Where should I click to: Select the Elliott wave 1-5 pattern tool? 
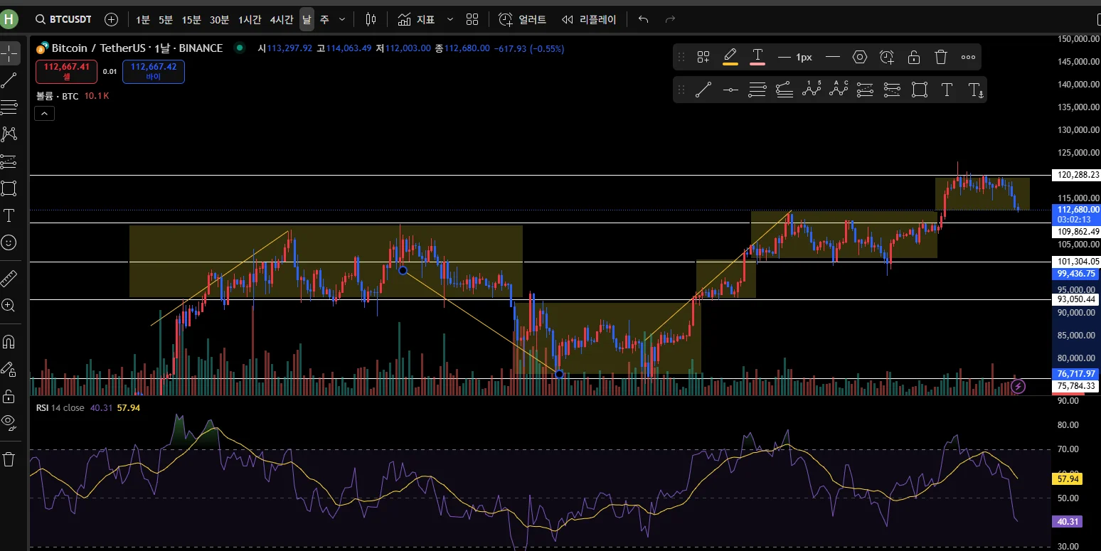[x=812, y=90]
